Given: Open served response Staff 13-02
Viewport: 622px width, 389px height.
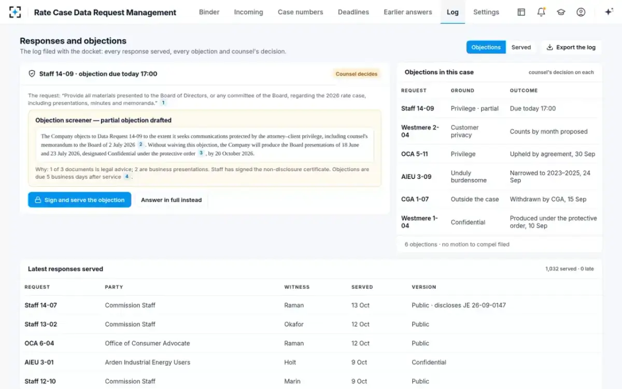Looking at the screenshot, I should 311,324.
